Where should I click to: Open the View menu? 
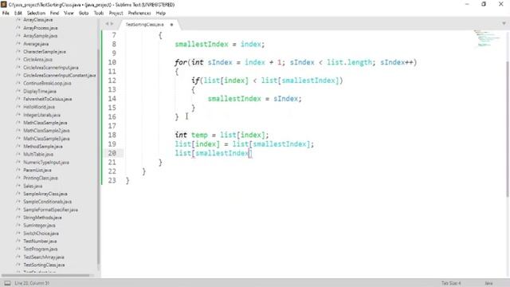(x=69, y=13)
